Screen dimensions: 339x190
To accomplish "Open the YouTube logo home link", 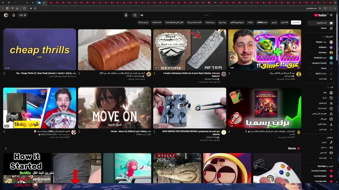I will [x=320, y=15].
